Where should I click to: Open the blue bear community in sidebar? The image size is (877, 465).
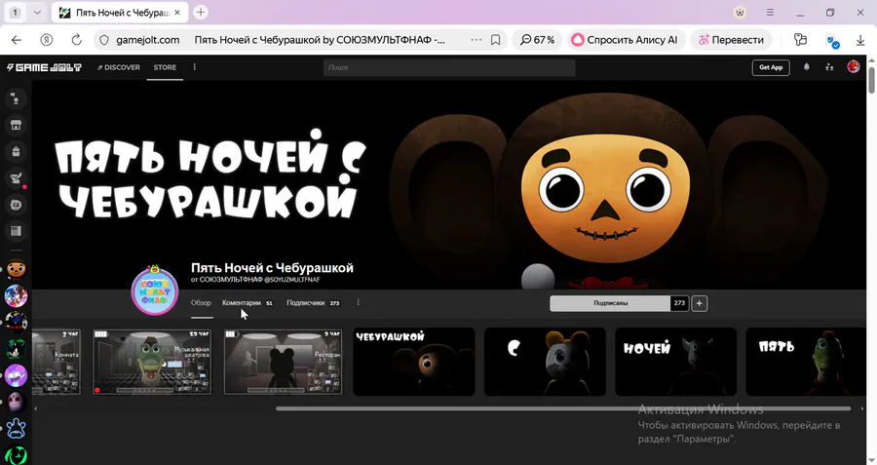tap(16, 429)
